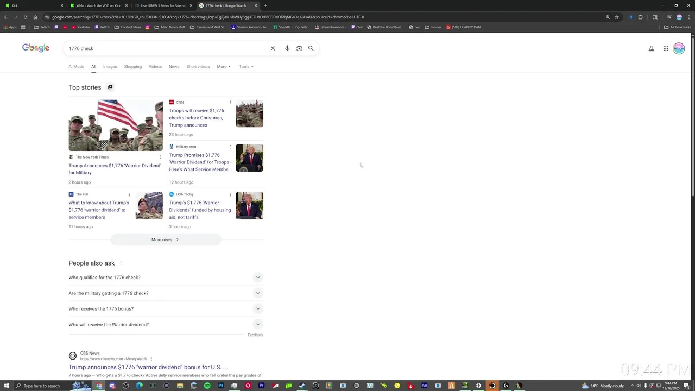
Task: Open Chrome extensions puzzle icon
Action: click(640, 17)
